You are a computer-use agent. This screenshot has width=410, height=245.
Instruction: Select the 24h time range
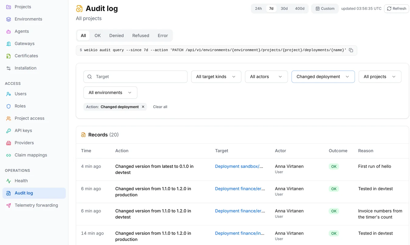pyautogui.click(x=259, y=9)
